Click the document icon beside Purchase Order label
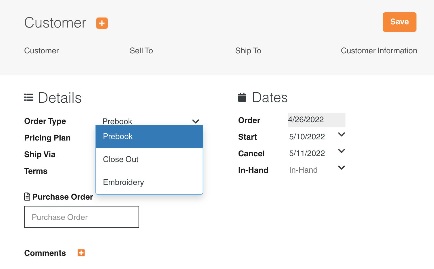Screen dimensions: 434x269 [27, 197]
